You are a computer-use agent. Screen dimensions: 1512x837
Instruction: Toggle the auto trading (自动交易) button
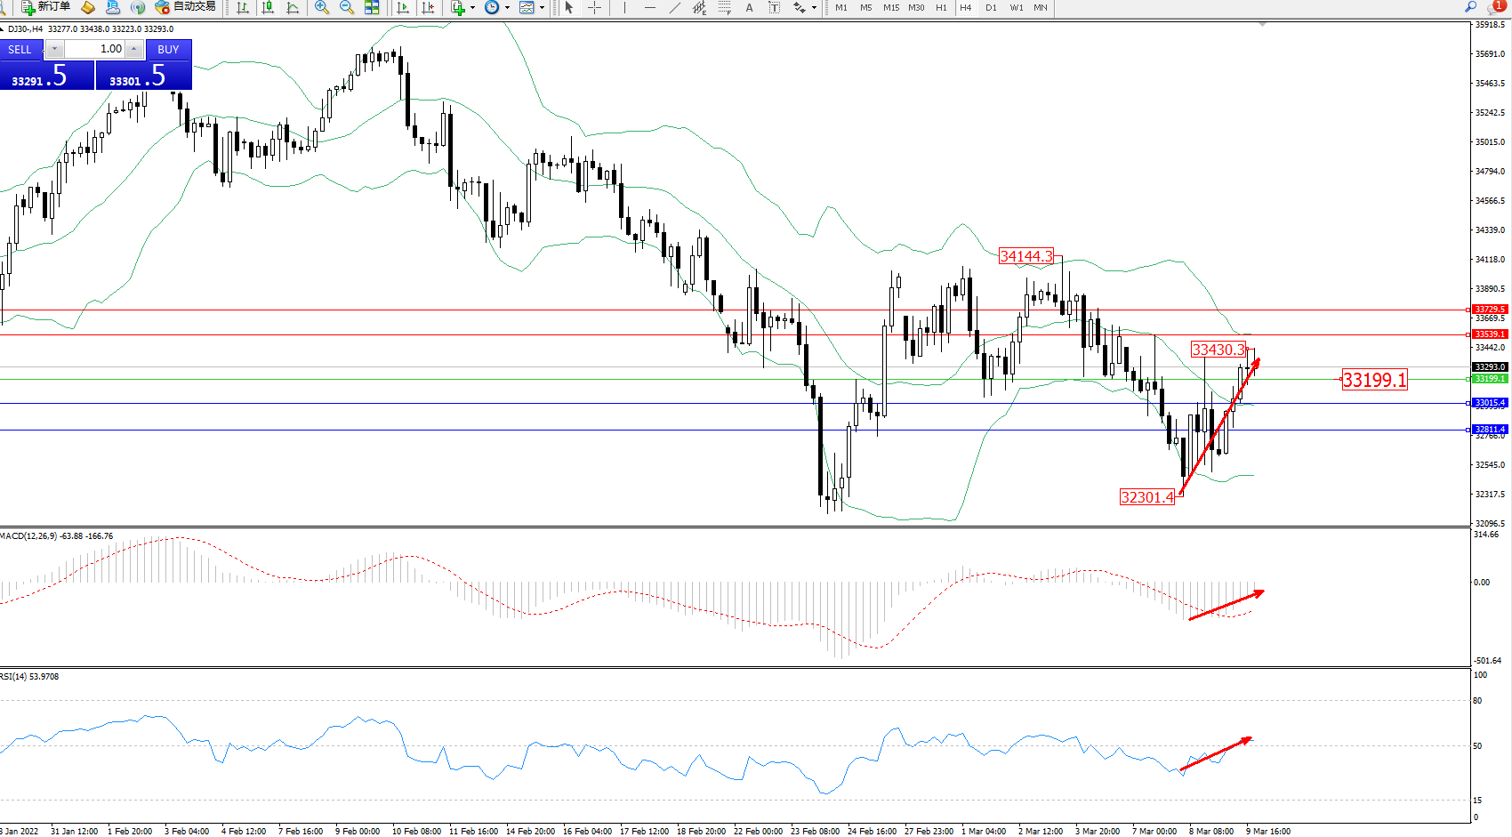click(x=185, y=7)
